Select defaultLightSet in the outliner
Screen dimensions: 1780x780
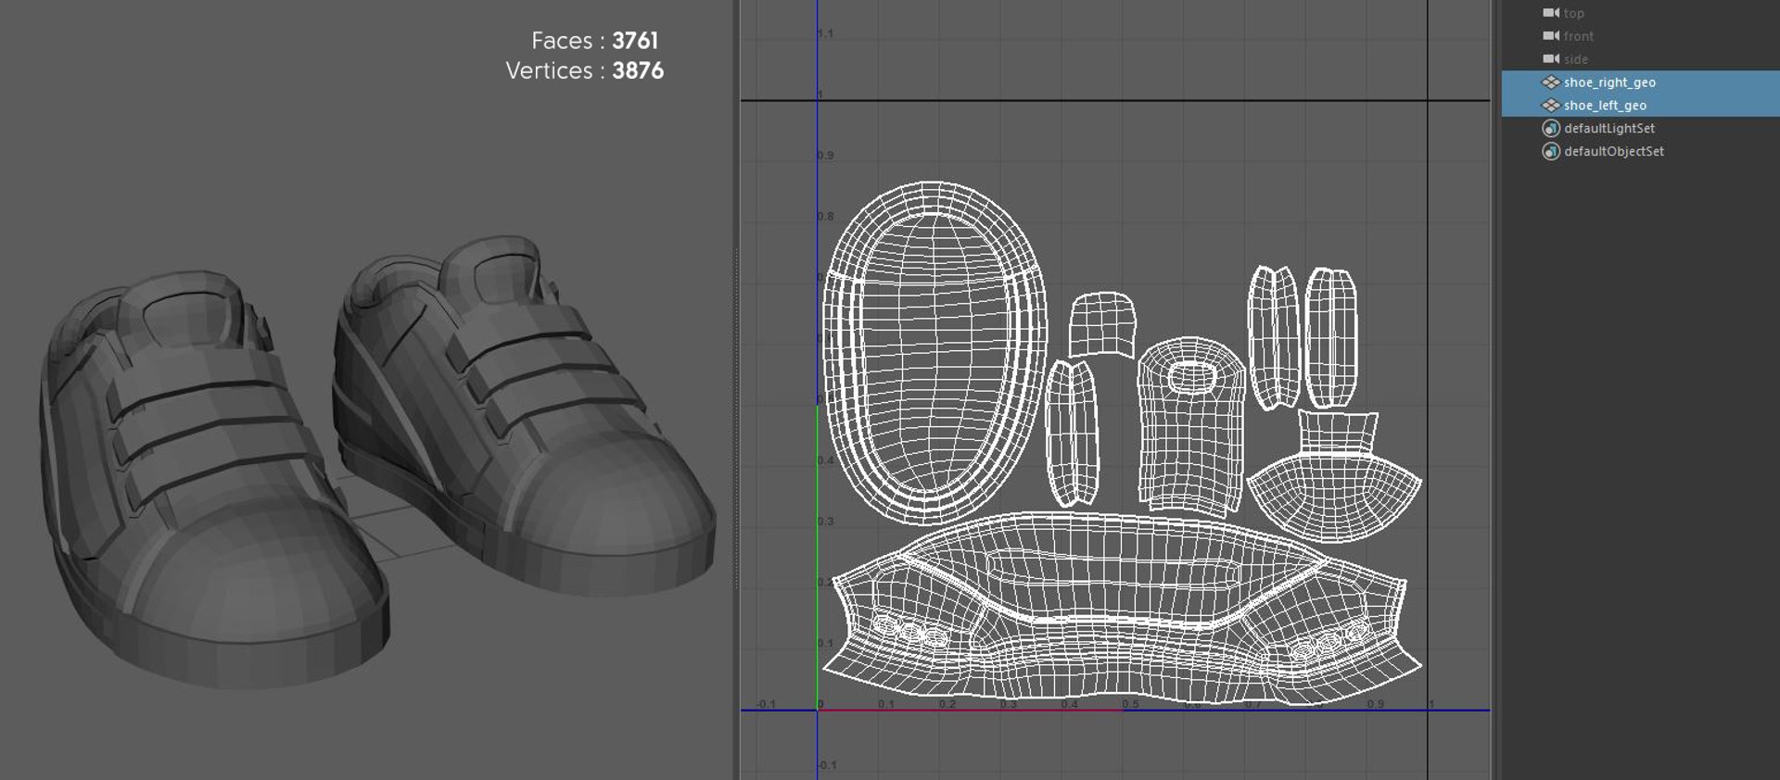(x=1609, y=129)
